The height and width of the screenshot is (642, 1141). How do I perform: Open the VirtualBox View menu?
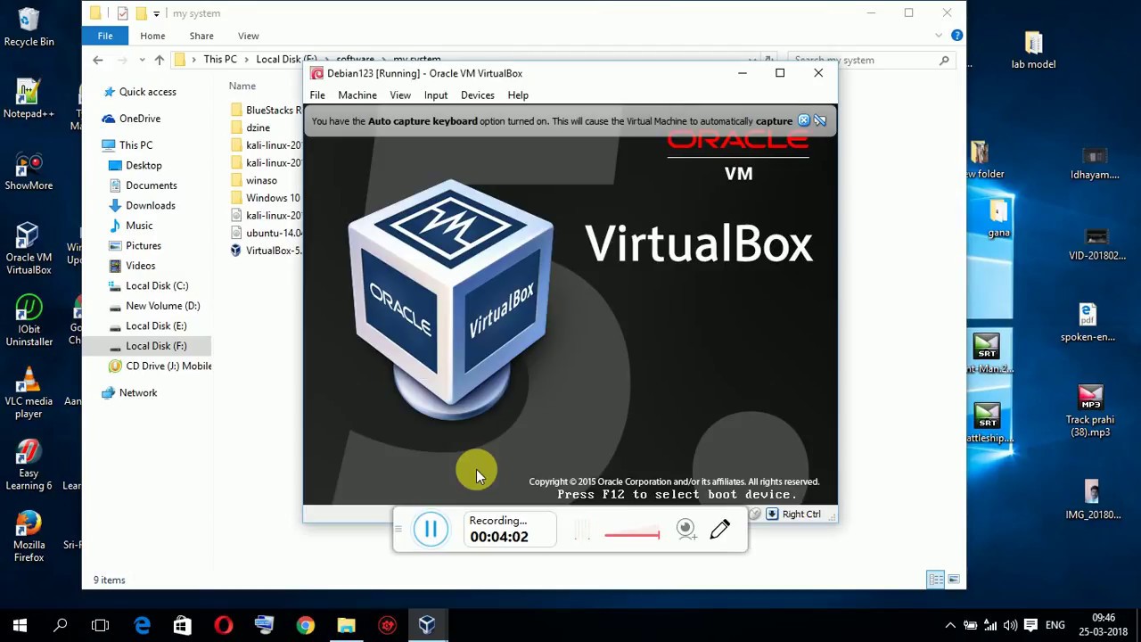[x=400, y=95]
